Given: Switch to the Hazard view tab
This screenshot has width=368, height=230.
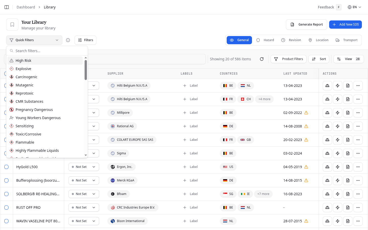Looking at the screenshot, I should (x=266, y=40).
